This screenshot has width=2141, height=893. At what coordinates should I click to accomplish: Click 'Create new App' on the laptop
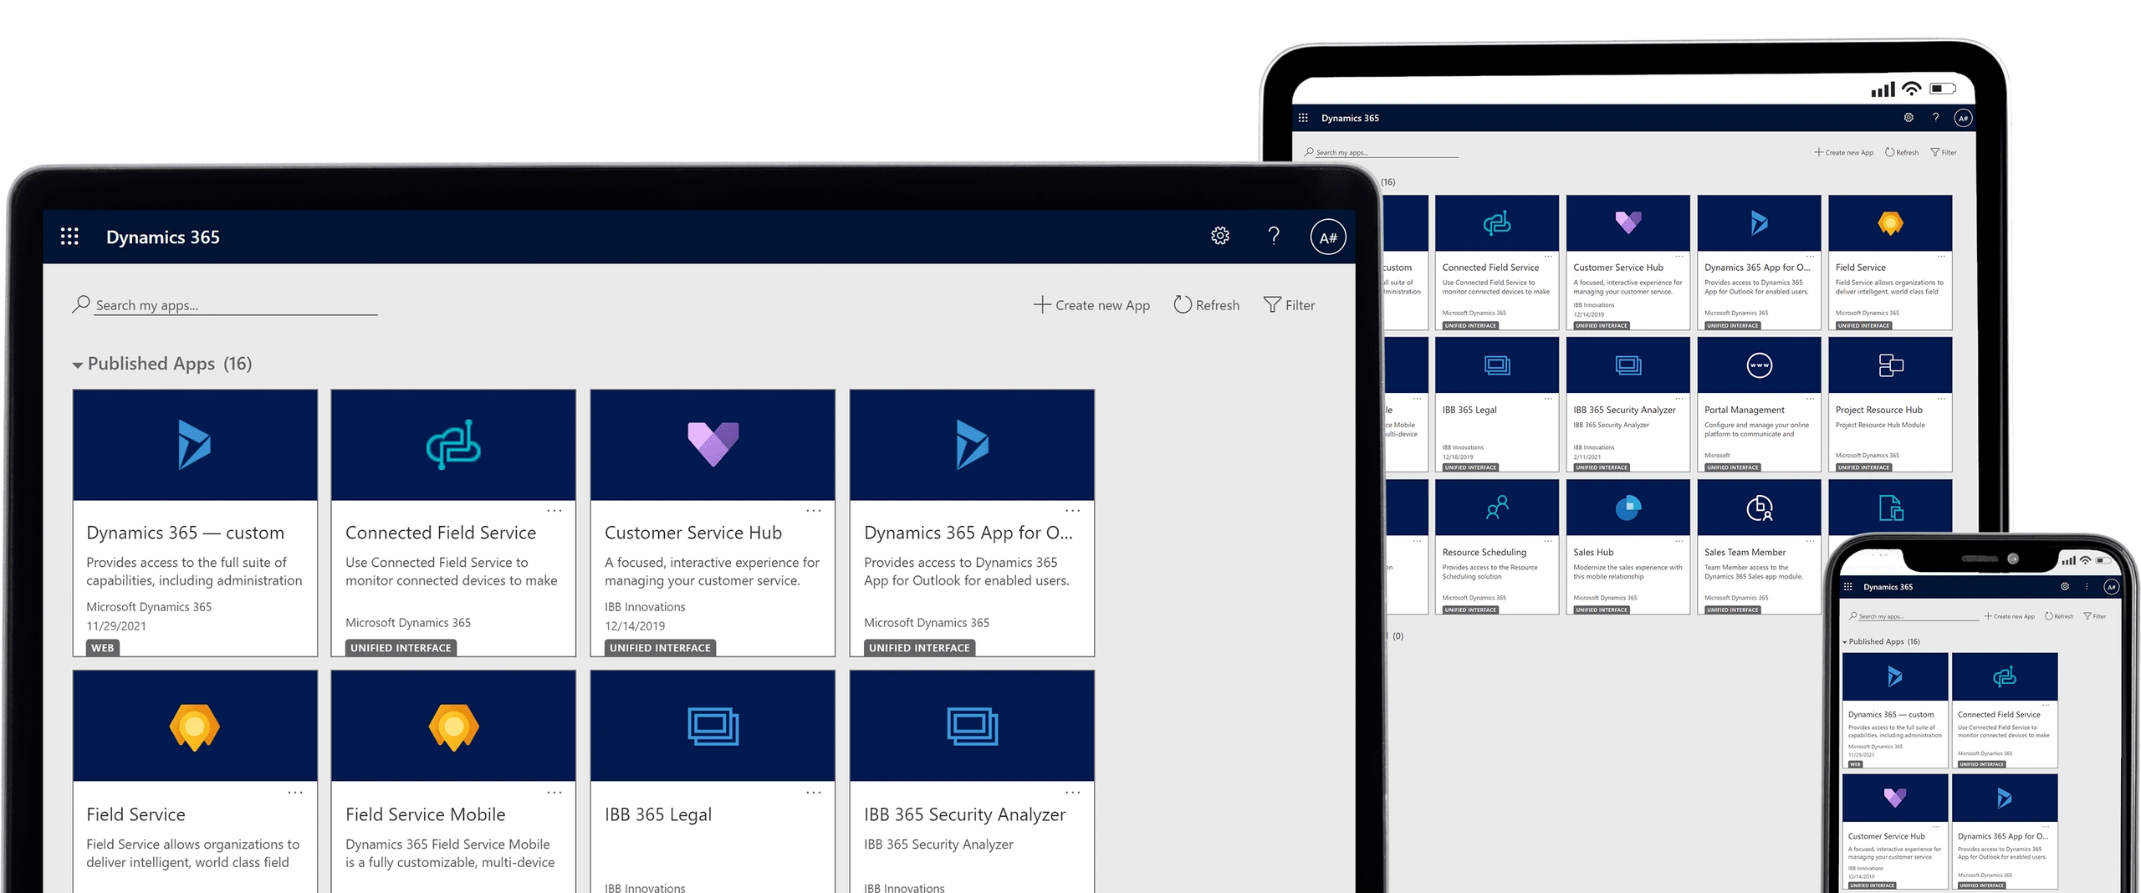pos(1091,305)
